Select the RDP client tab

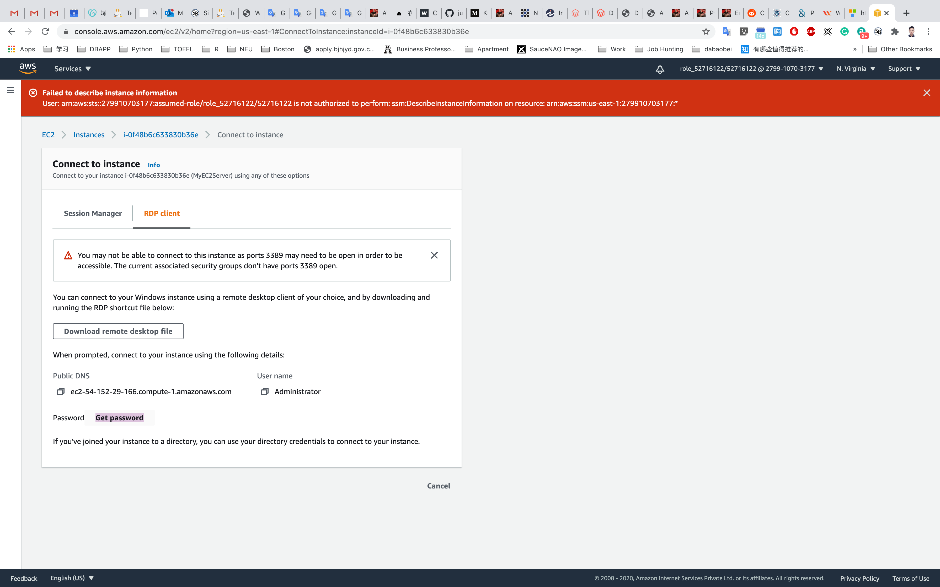point(162,213)
